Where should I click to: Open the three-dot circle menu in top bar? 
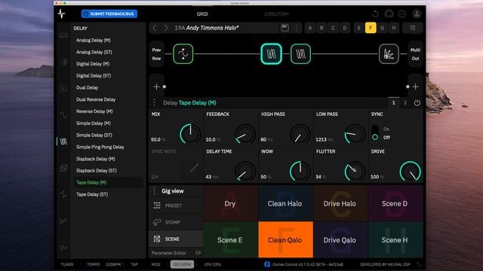tap(402, 14)
